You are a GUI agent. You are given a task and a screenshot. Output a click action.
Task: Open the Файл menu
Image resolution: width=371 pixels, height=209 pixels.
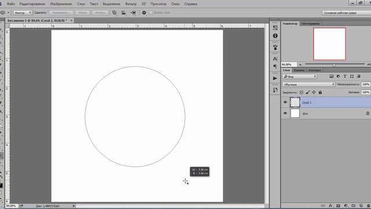(10, 4)
